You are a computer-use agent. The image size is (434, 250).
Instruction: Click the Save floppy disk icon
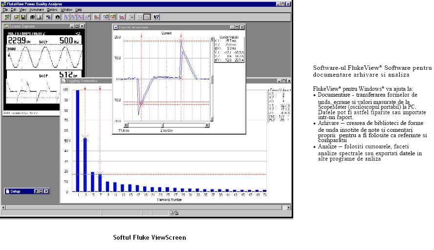(23, 17)
